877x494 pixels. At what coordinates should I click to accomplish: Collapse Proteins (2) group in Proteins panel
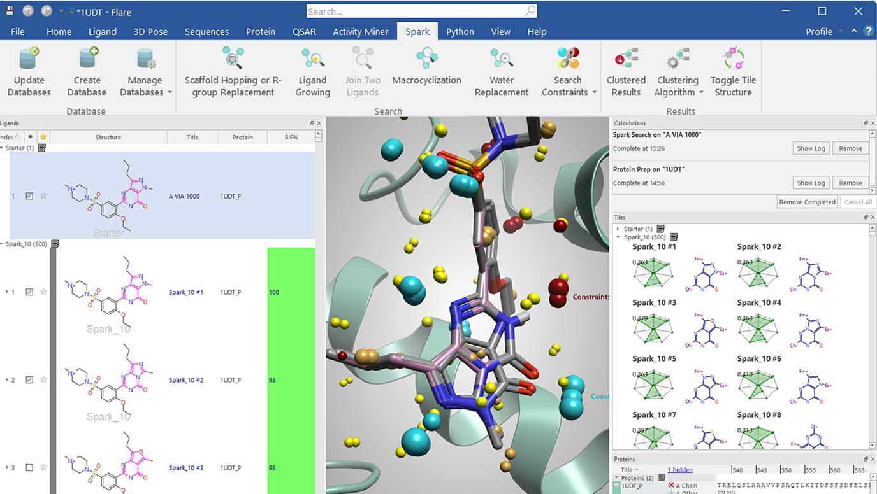[616, 477]
